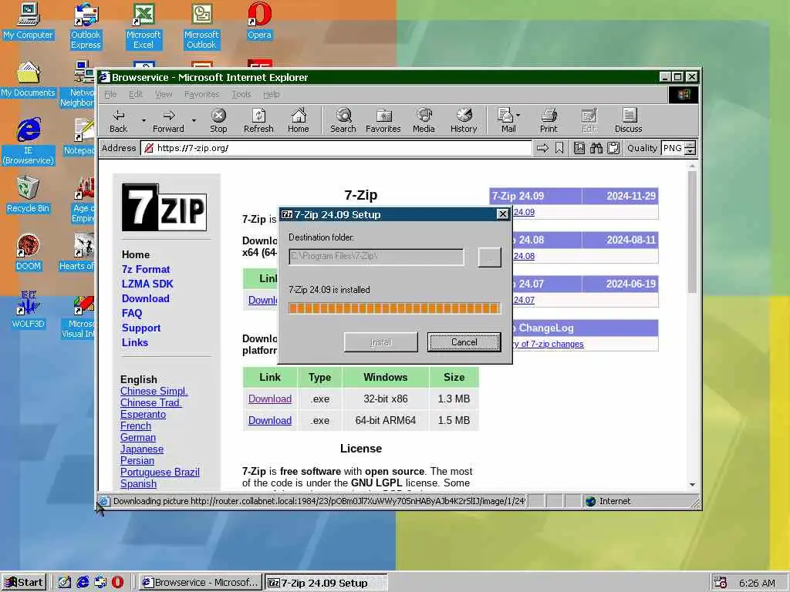Open the FAQ sidebar link
This screenshot has height=592, width=790.
131,313
